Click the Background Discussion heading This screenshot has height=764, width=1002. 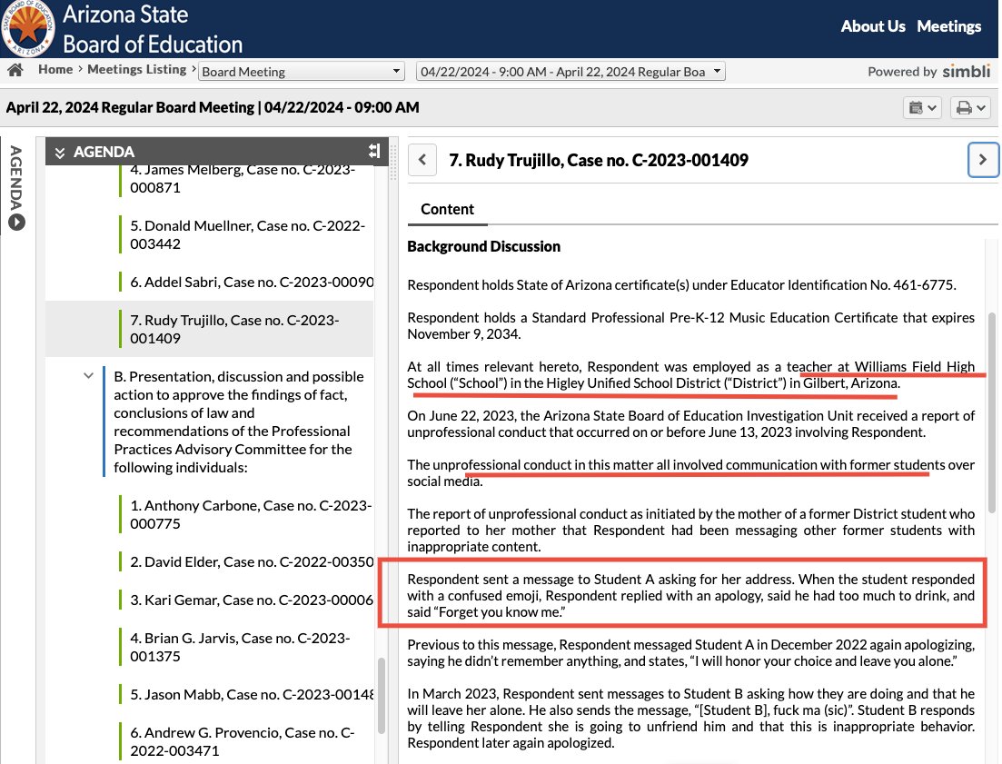tap(484, 246)
